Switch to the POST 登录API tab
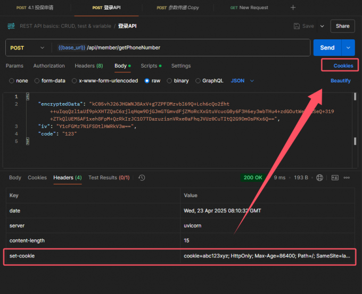 coord(106,7)
